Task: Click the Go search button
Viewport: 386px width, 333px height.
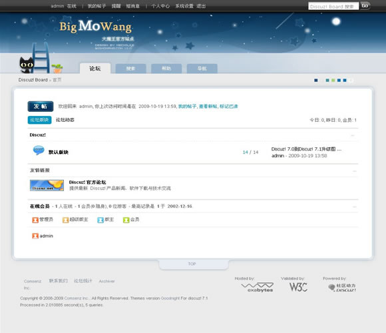Action: pos(365,6)
